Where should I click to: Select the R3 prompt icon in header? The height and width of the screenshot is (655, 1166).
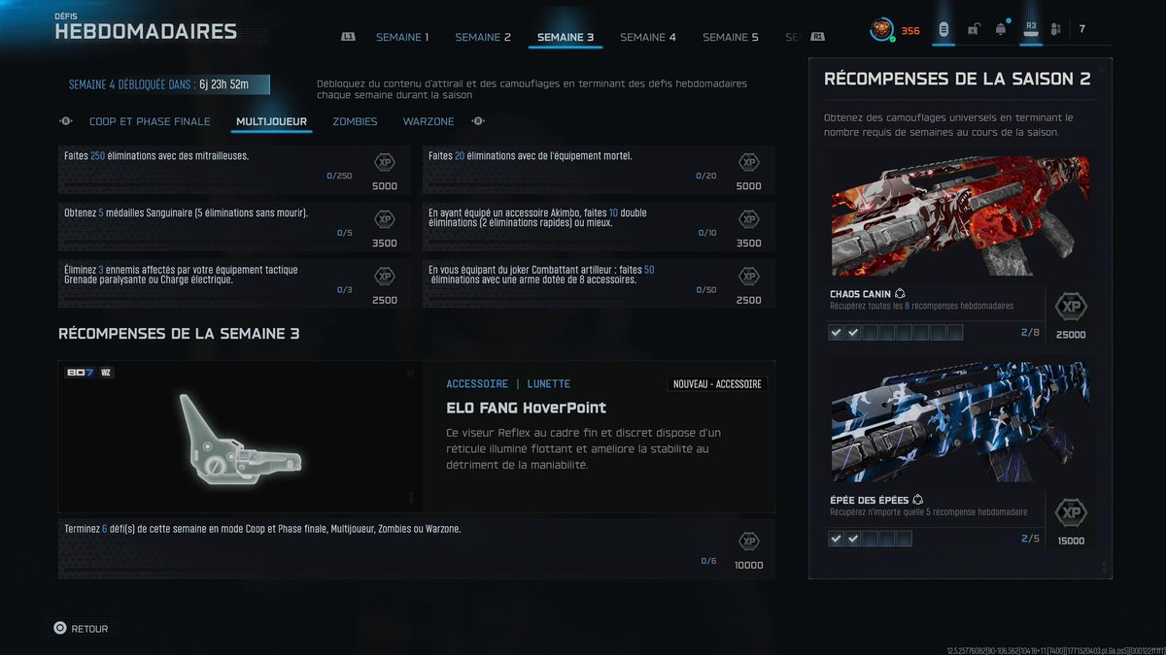pos(1031,29)
